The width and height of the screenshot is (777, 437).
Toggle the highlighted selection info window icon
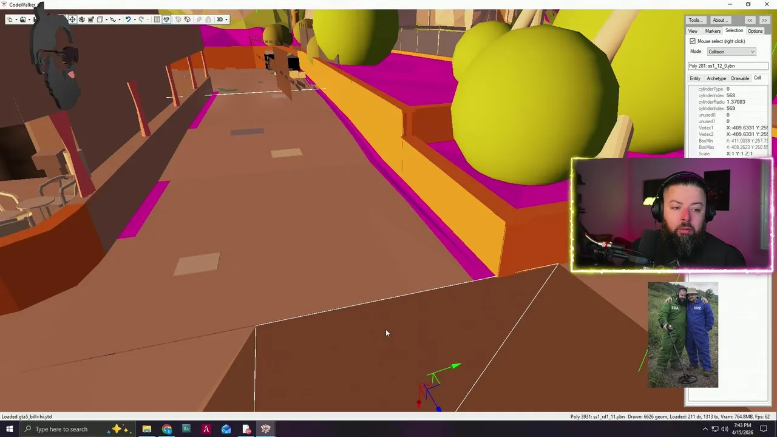tap(166, 19)
